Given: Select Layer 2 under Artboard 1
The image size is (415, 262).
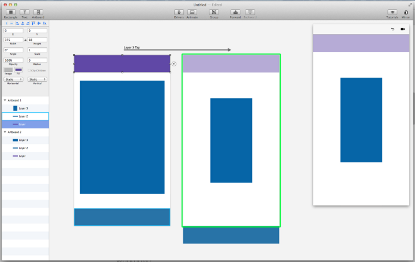Looking at the screenshot, I should 25,116.
